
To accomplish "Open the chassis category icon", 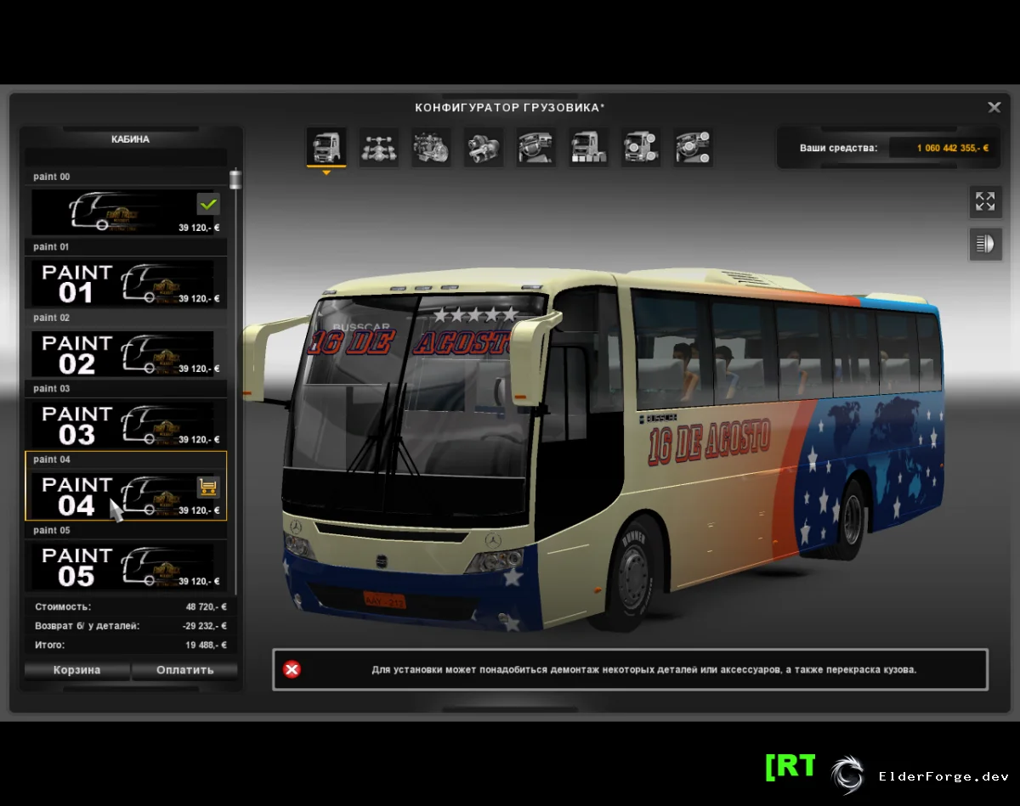I will (x=379, y=148).
